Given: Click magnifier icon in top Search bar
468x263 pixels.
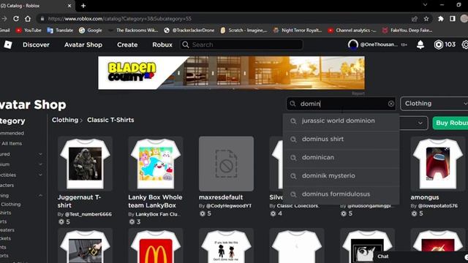Looking at the screenshot, I should click(x=185, y=45).
